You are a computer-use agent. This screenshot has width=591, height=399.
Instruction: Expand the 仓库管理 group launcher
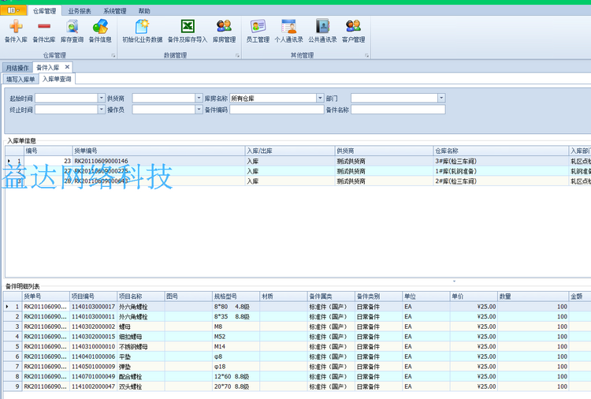click(113, 55)
